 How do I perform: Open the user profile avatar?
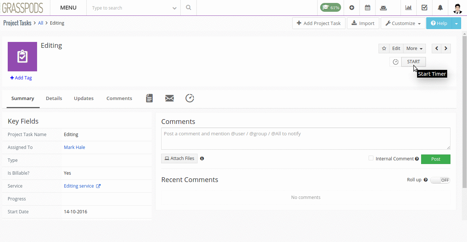pos(457,8)
